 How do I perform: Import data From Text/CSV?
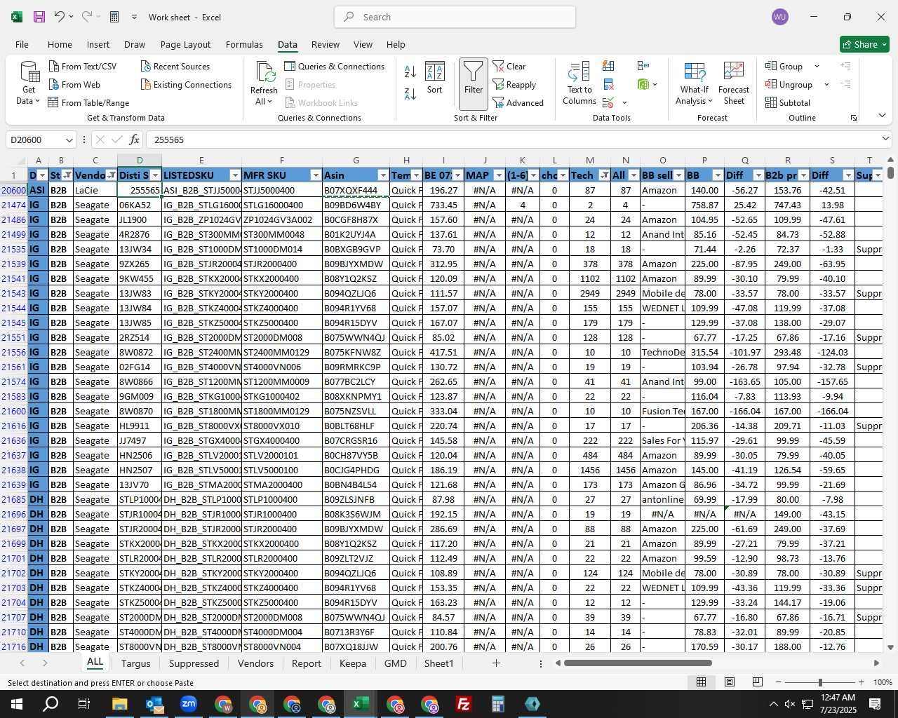[x=83, y=66]
